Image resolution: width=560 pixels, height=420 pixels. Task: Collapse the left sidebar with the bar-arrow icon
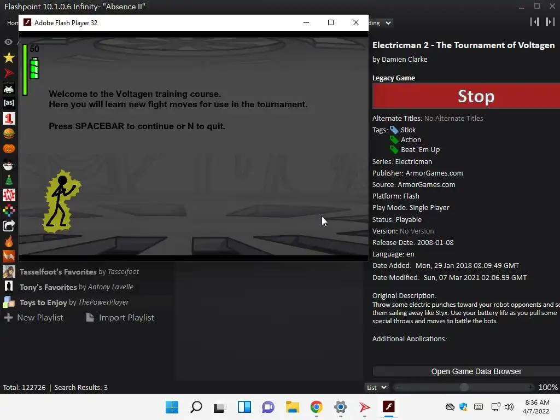click(535, 22)
